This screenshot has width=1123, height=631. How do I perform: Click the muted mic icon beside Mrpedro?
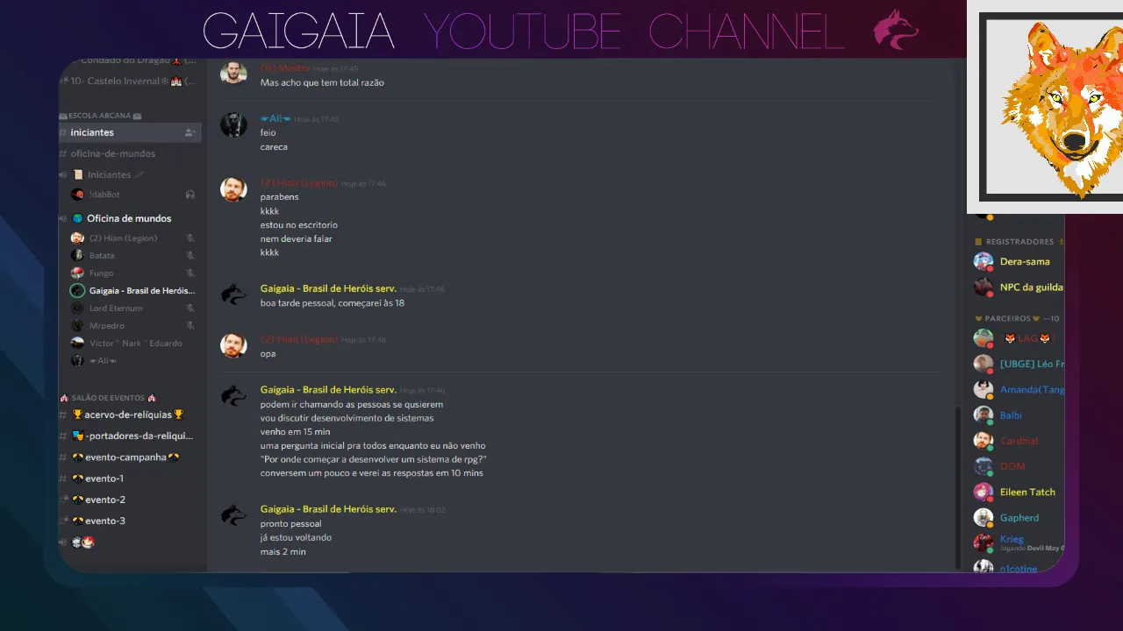190,325
